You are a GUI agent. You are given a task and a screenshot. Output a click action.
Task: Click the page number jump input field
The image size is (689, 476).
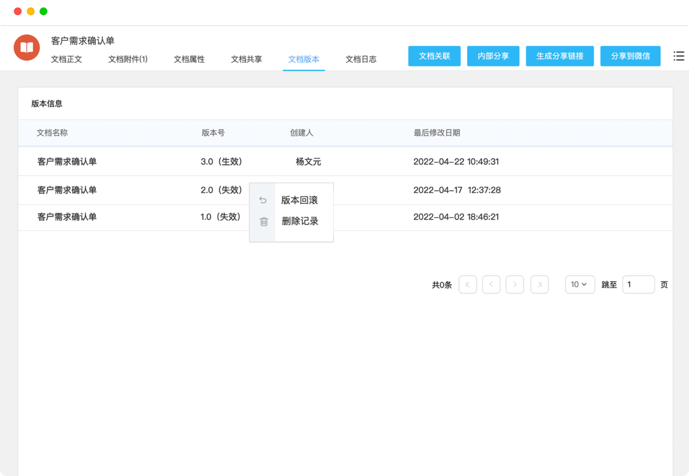click(x=638, y=284)
